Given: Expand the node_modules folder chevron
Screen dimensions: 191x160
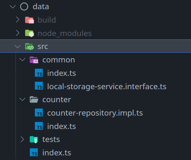Looking at the screenshot, I should (18, 33).
